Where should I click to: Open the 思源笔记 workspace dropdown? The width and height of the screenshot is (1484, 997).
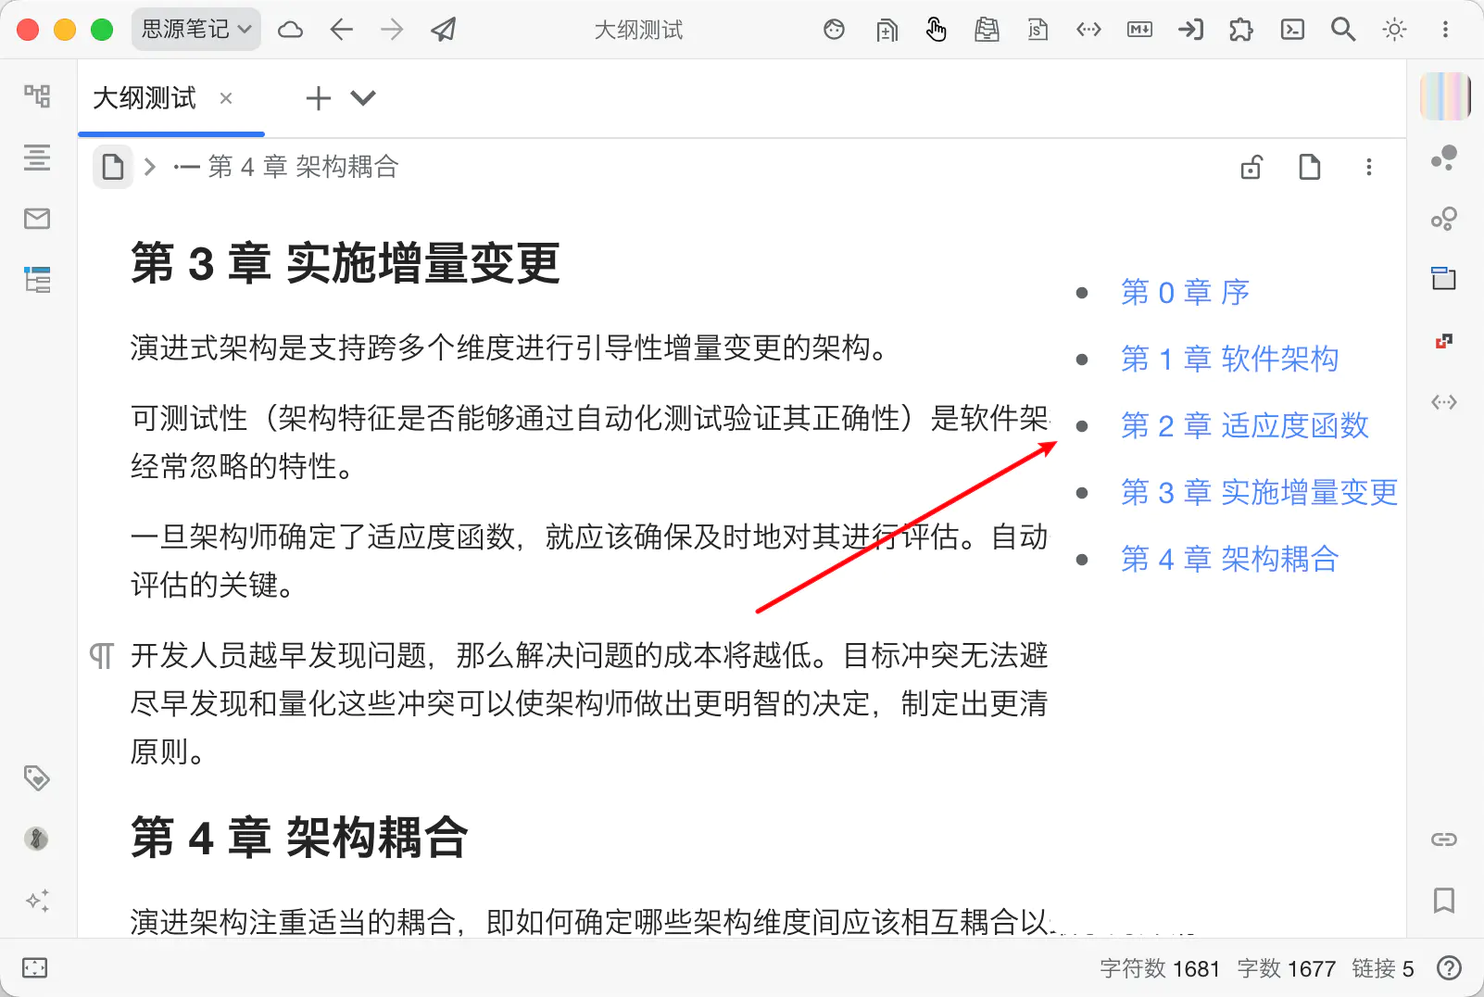pos(195,30)
